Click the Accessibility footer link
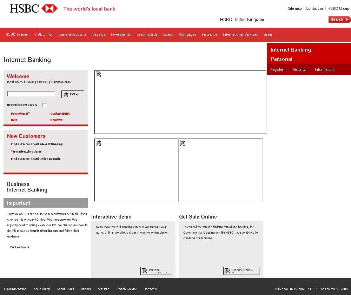 point(42,289)
